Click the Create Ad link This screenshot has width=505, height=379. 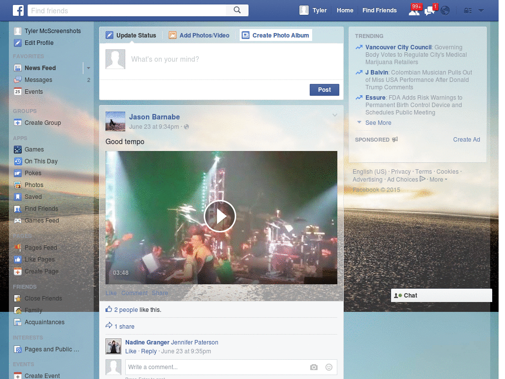(467, 140)
